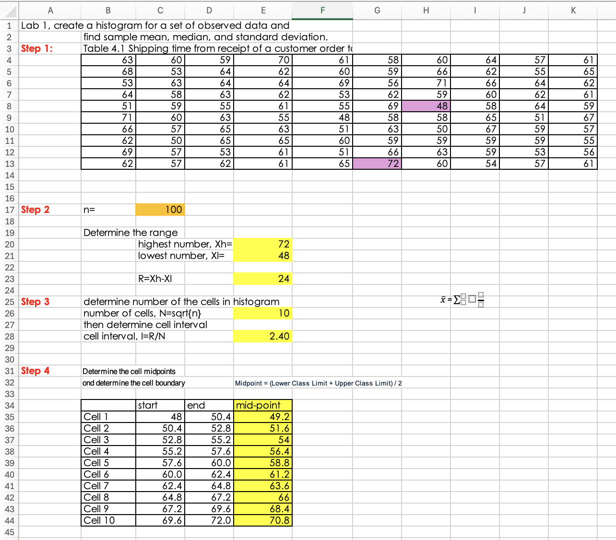Screen dimensions: 616x540
Task: Click the Cell 3 start value 52.8
Action: [x=160, y=440]
